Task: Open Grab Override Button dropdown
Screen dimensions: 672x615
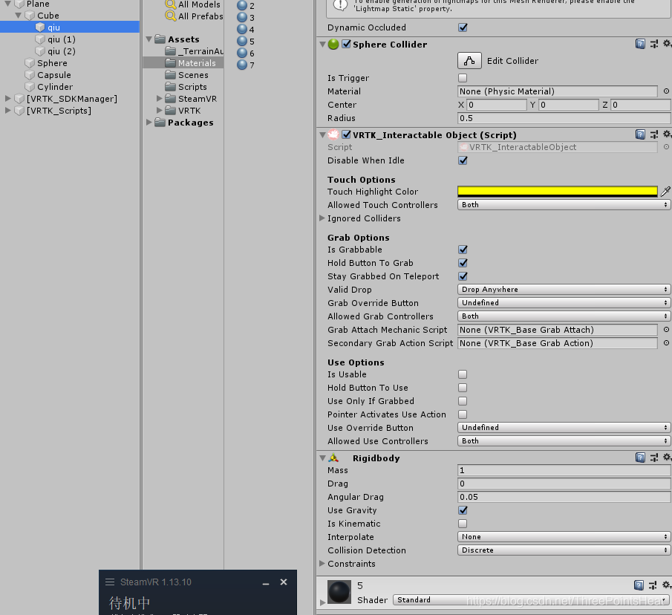Action: [564, 302]
